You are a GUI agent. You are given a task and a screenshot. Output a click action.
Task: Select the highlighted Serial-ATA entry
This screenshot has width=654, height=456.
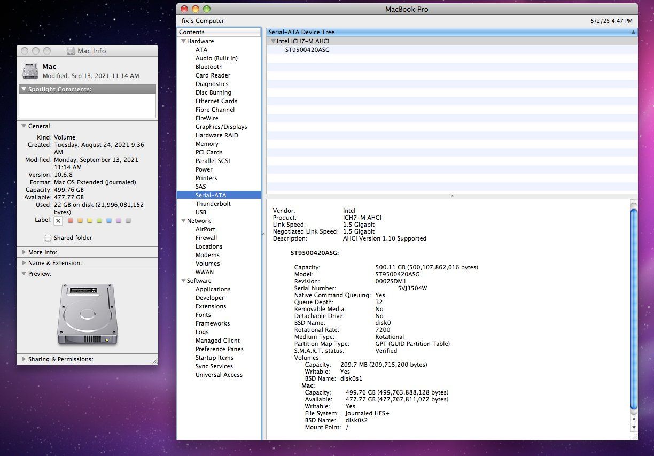pos(219,195)
